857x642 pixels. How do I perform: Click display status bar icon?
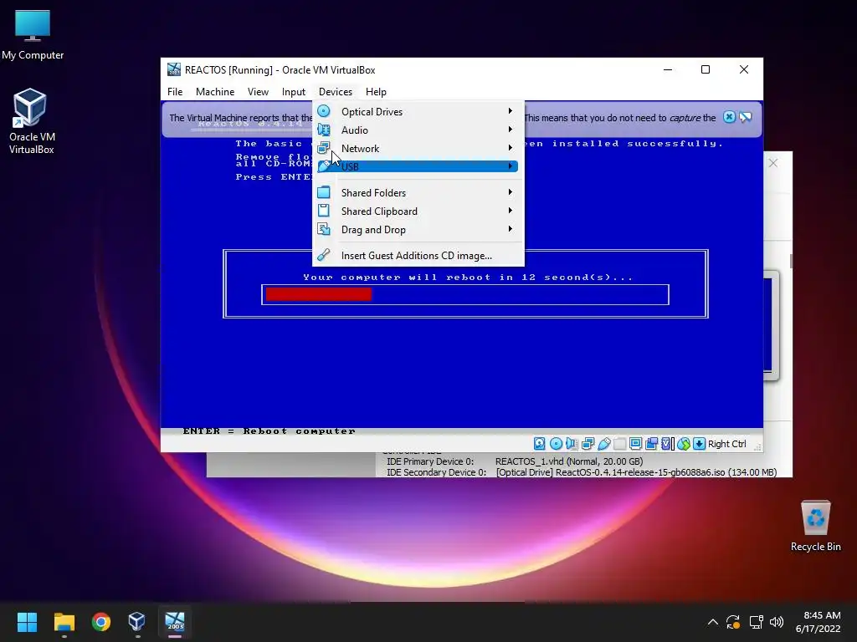(636, 444)
